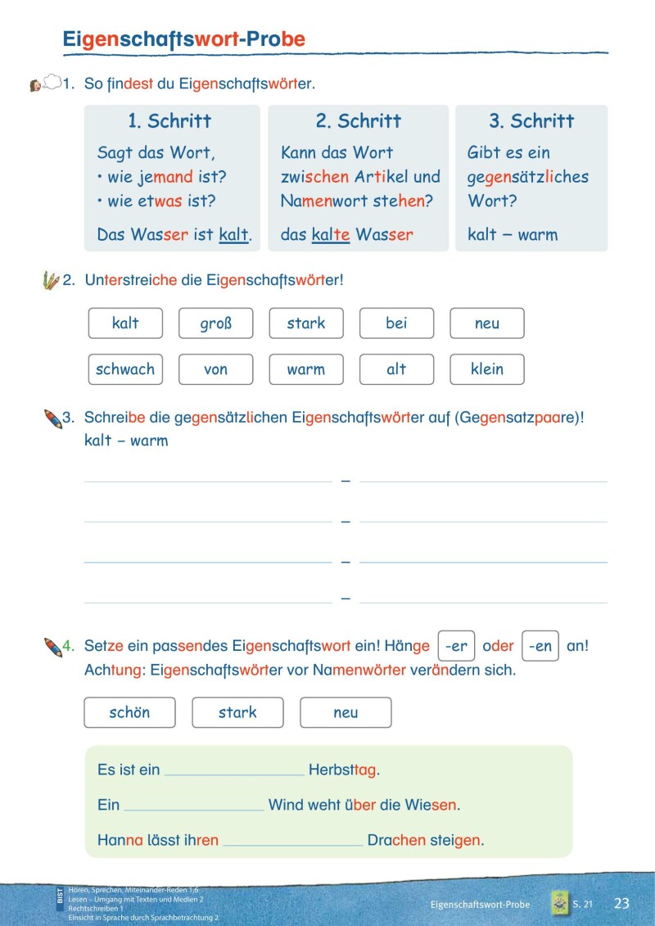Click the "-er" ending box
The height and width of the screenshot is (926, 655).
[456, 646]
